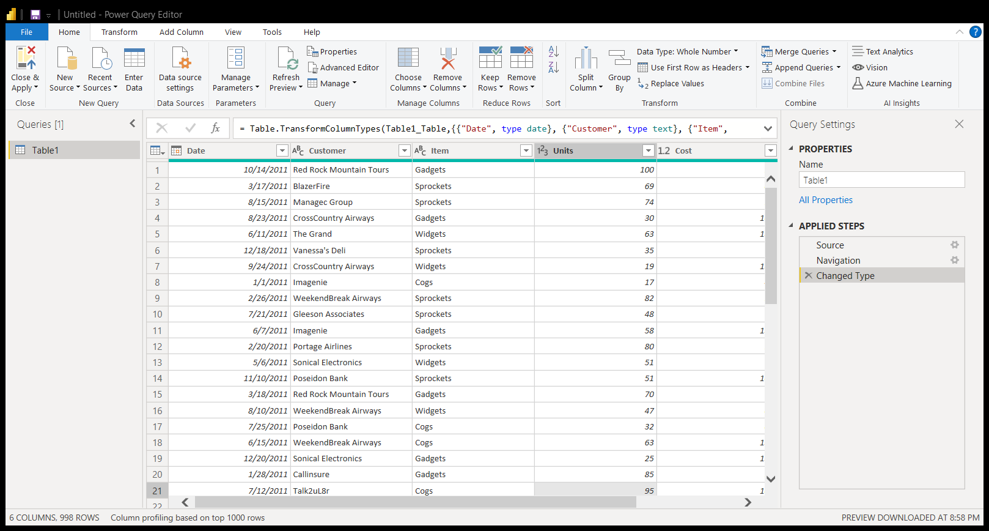
Task: Collapse the Queries pane
Action: pyautogui.click(x=133, y=124)
